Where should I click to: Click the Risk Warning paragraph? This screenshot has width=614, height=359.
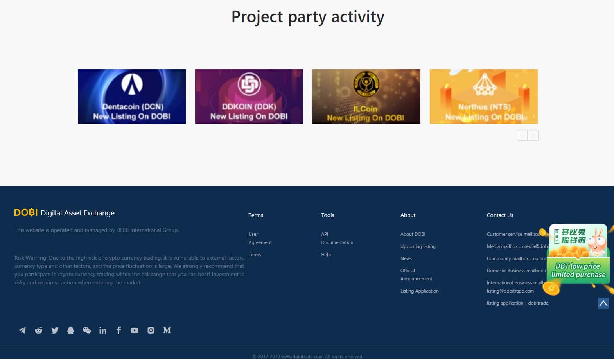[x=129, y=270]
